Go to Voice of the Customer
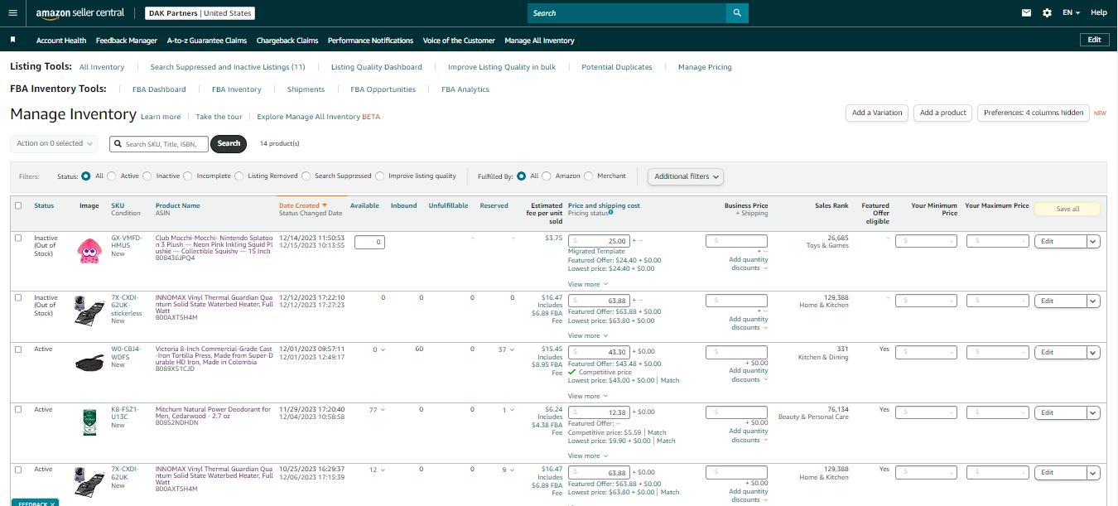This screenshot has width=1118, height=506. (x=459, y=41)
